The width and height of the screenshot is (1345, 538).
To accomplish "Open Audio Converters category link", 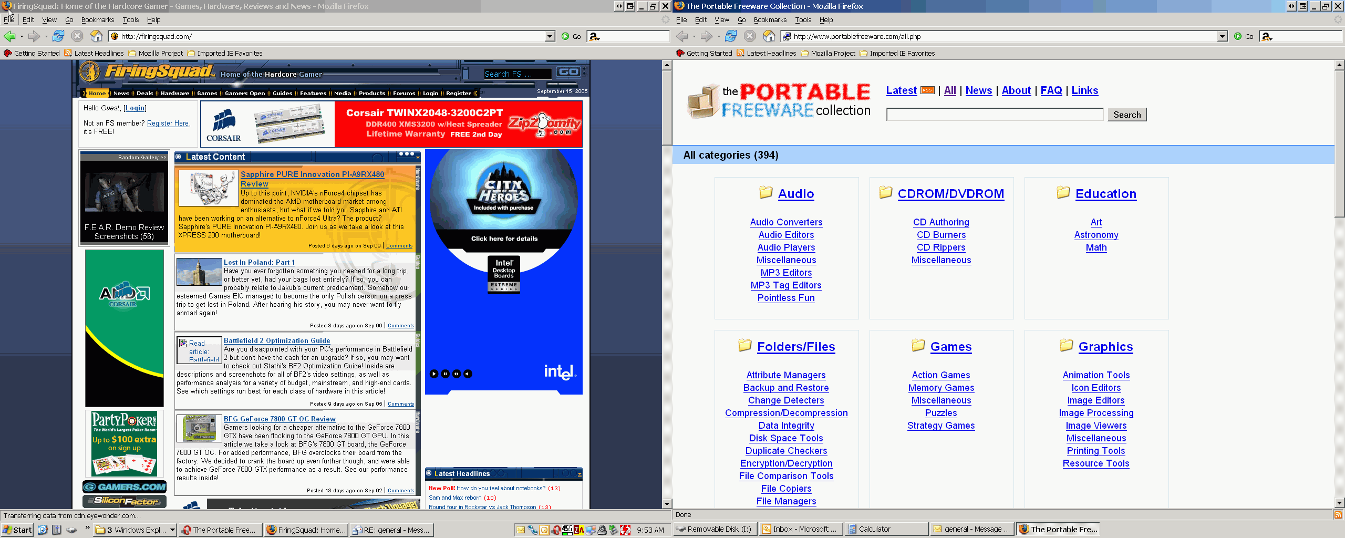I will [x=786, y=222].
